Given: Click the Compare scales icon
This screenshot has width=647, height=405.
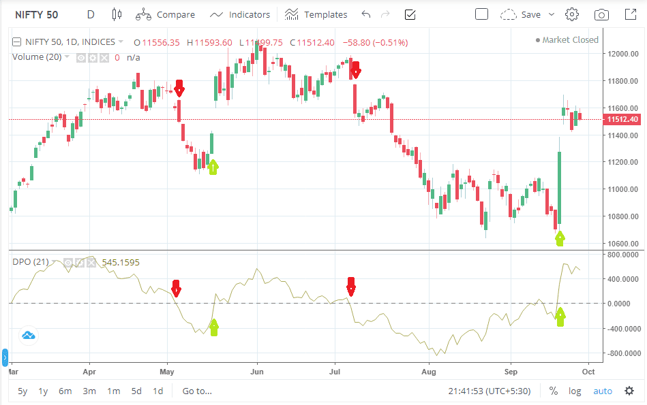Looking at the screenshot, I should click(x=143, y=15).
